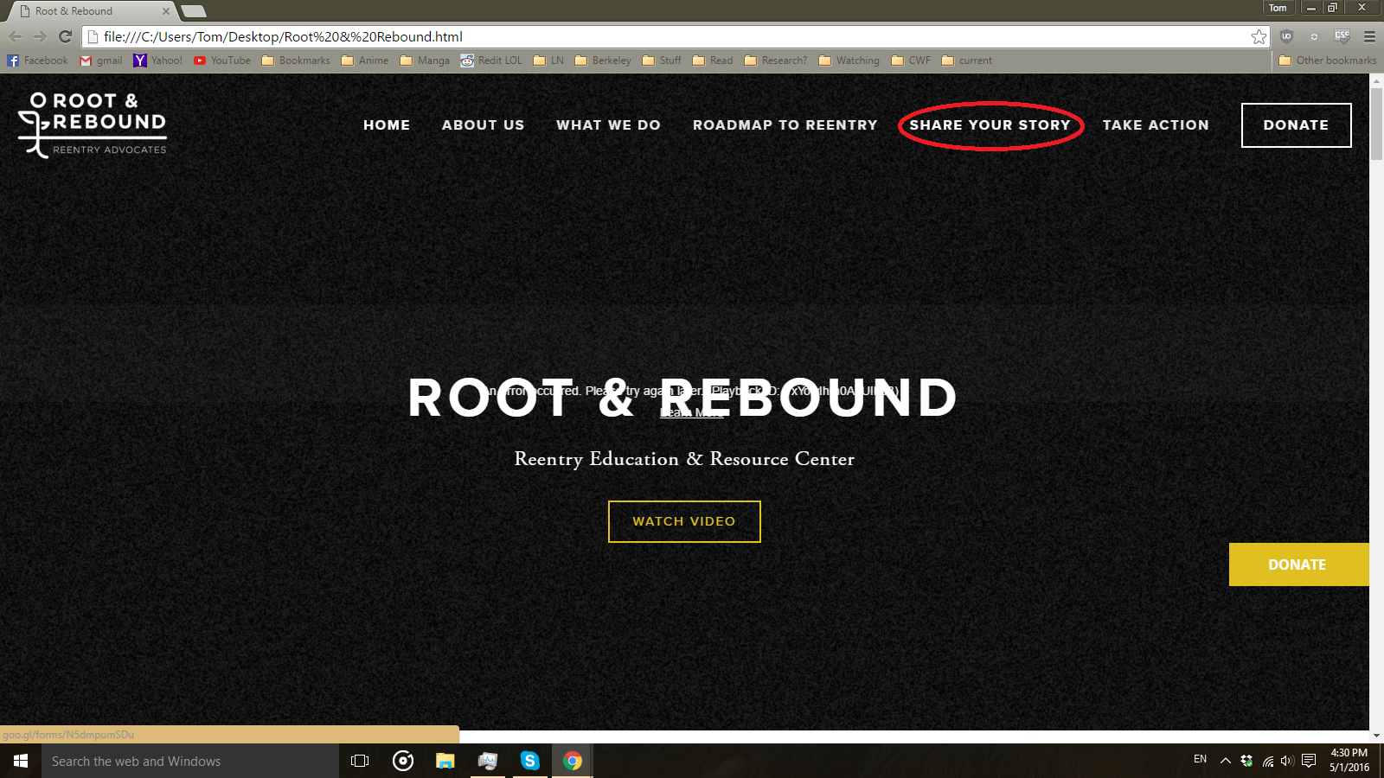Open the TAKE ACTION navigation item
The width and height of the screenshot is (1384, 778).
click(x=1156, y=125)
